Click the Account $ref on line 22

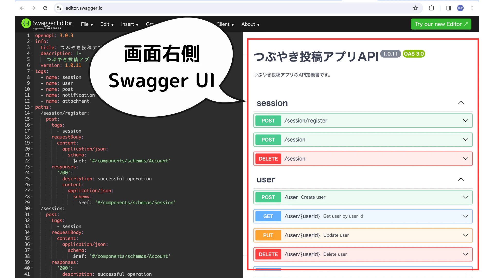tap(121, 161)
